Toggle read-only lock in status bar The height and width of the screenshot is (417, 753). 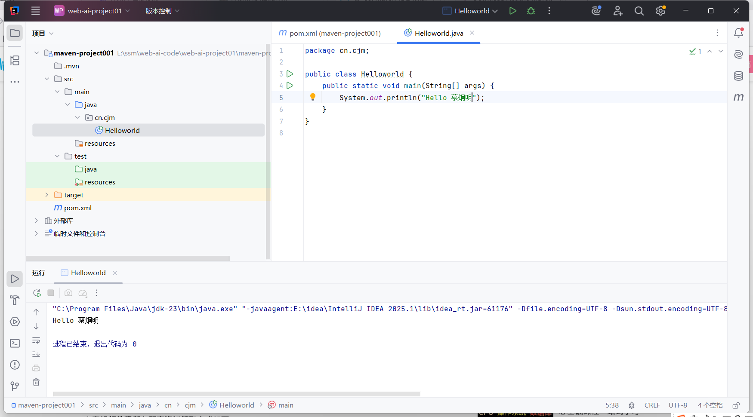[x=736, y=405]
